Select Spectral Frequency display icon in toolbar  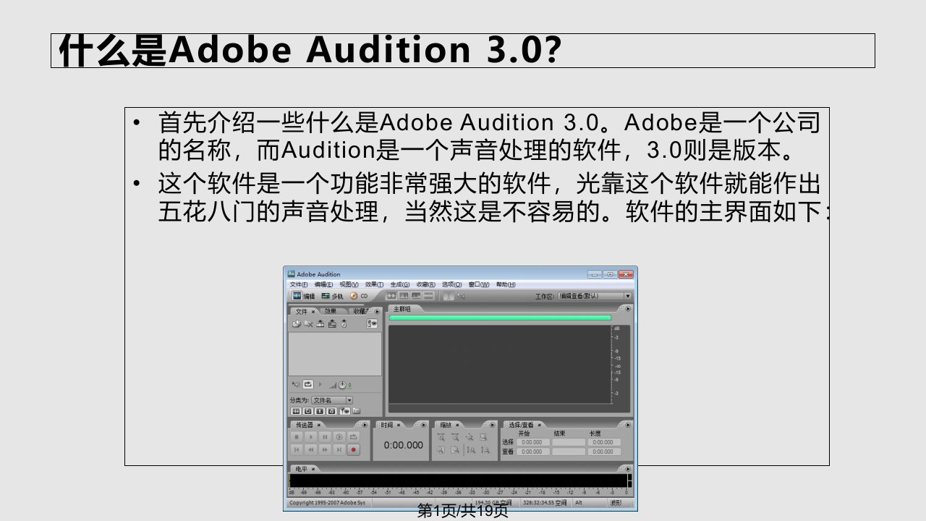[x=404, y=295]
